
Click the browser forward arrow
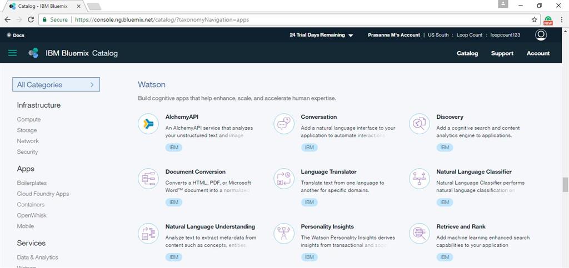click(x=19, y=19)
